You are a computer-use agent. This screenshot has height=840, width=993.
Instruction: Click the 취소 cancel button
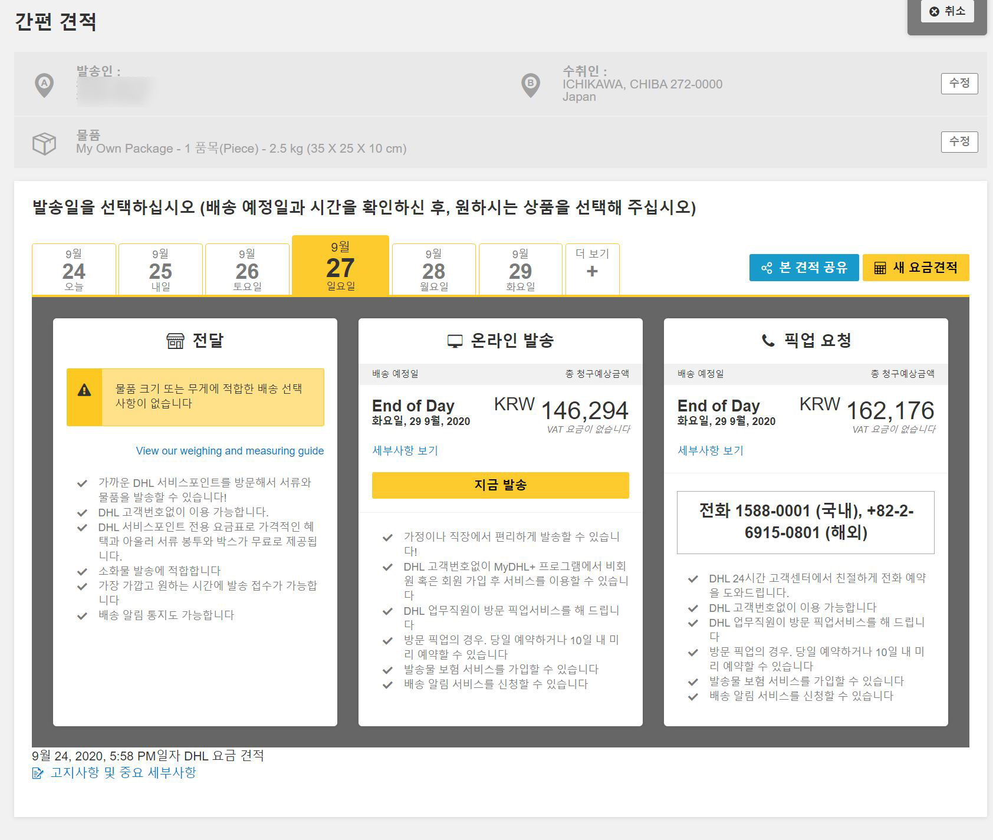(x=947, y=11)
